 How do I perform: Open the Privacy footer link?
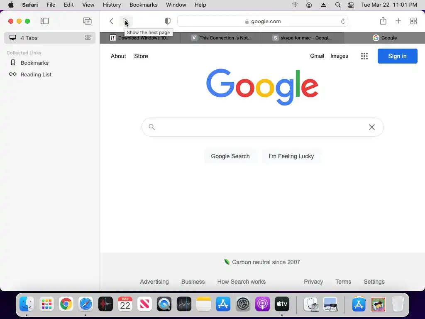tap(313, 282)
